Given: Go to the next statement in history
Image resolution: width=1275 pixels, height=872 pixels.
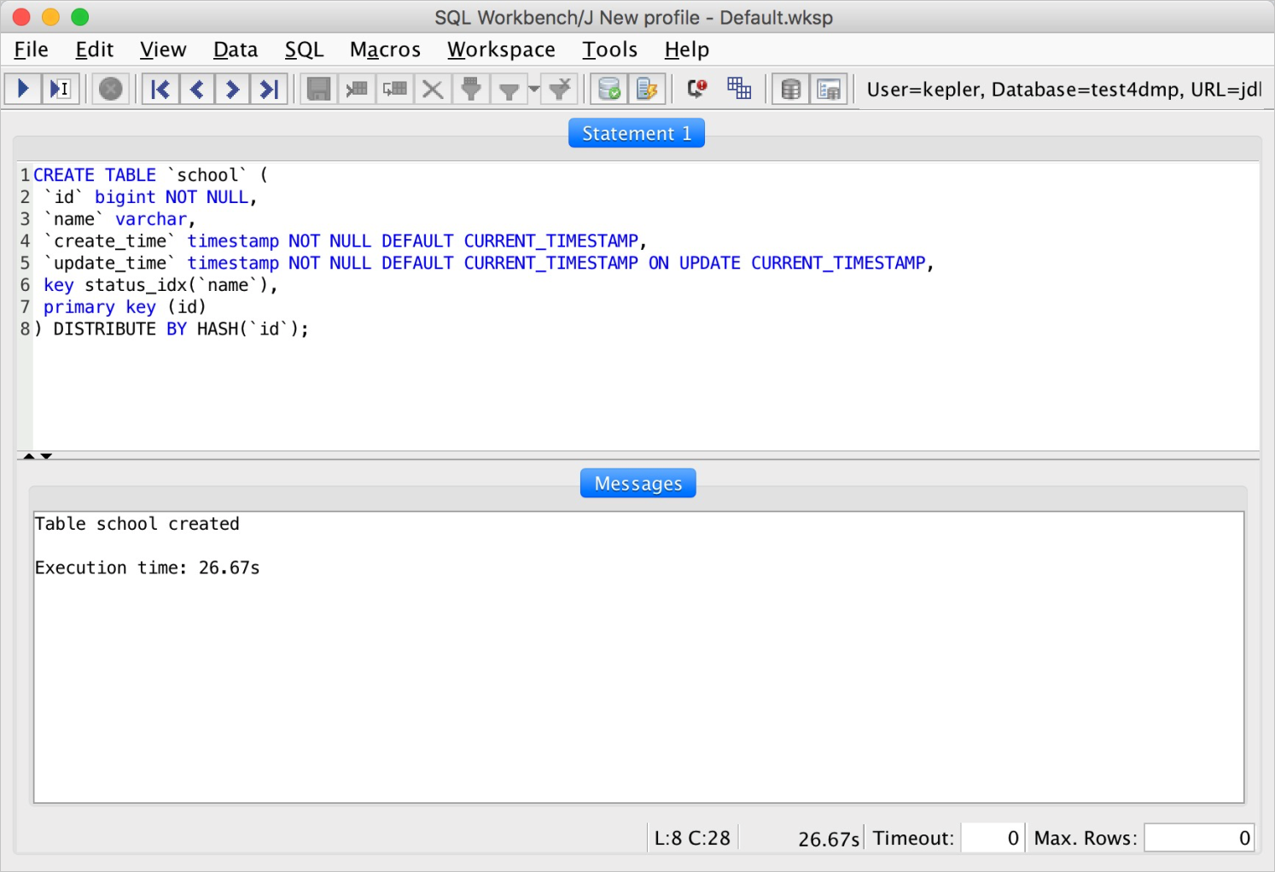Looking at the screenshot, I should [232, 89].
